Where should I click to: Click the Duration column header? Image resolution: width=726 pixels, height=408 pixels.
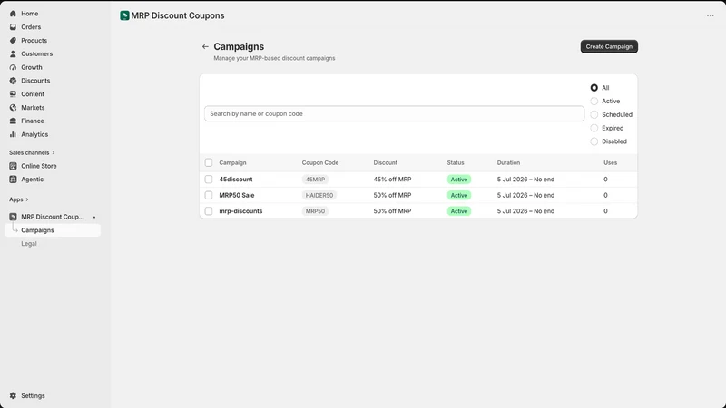[x=508, y=163]
